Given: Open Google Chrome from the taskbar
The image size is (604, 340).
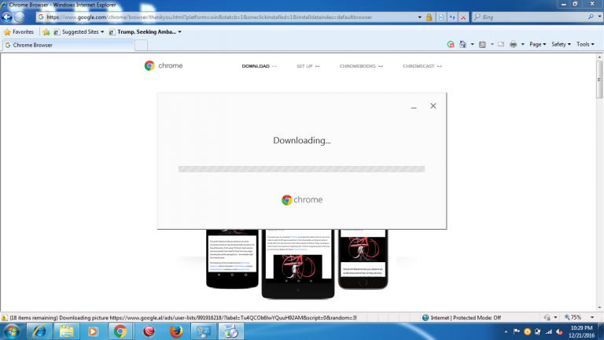Looking at the screenshot, I should tap(120, 331).
